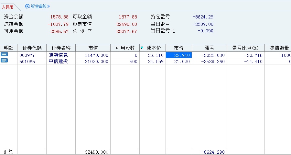Screen dimensions: 291x155
Task: Sort by 盈亏比例(%) column header
Action: click(246, 48)
